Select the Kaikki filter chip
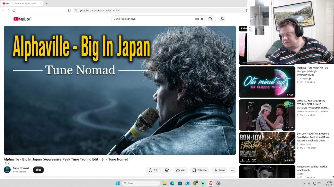The image size is (334, 187). (243, 29)
